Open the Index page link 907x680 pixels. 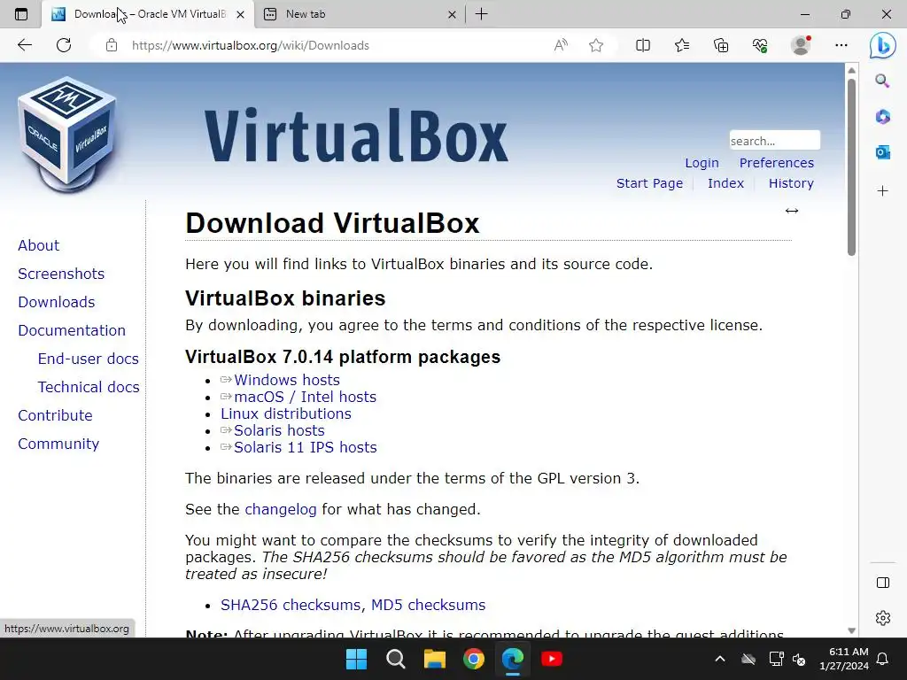[x=725, y=183]
